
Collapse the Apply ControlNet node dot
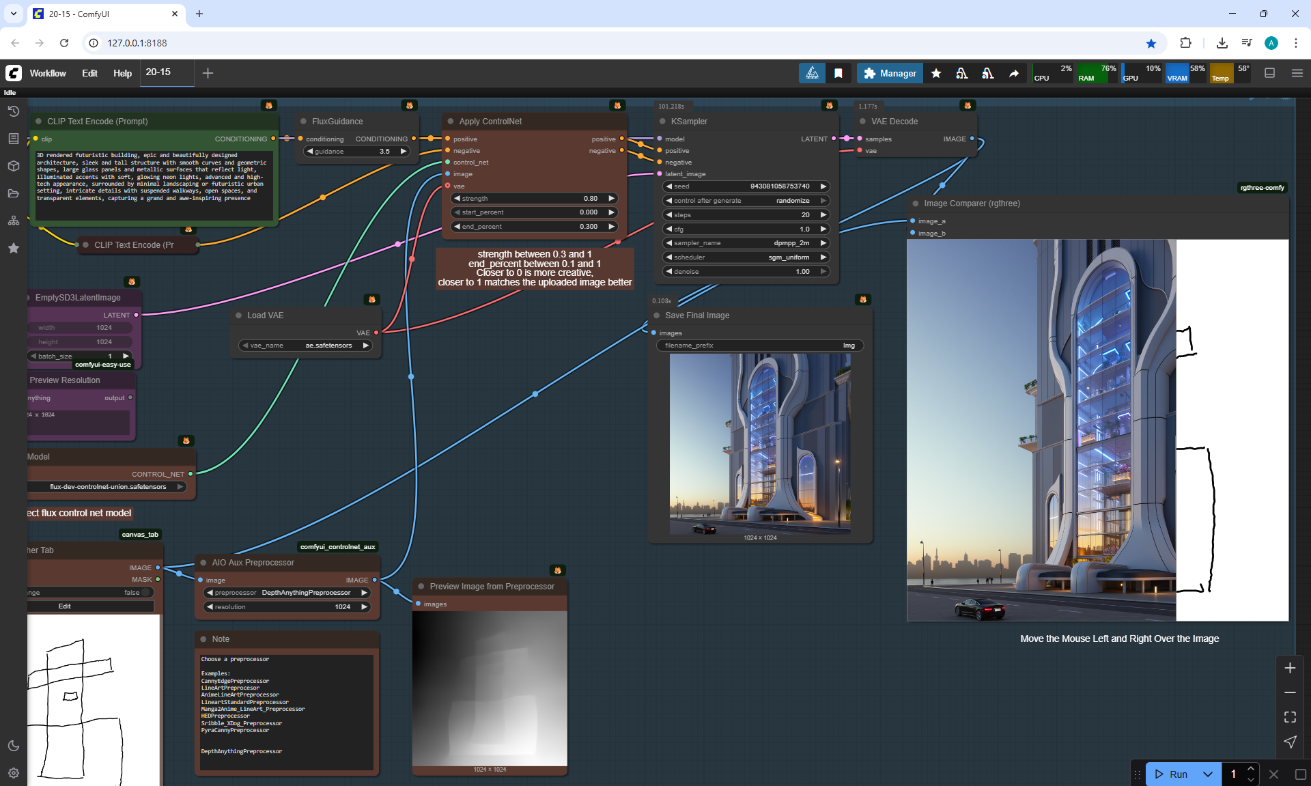click(x=451, y=122)
